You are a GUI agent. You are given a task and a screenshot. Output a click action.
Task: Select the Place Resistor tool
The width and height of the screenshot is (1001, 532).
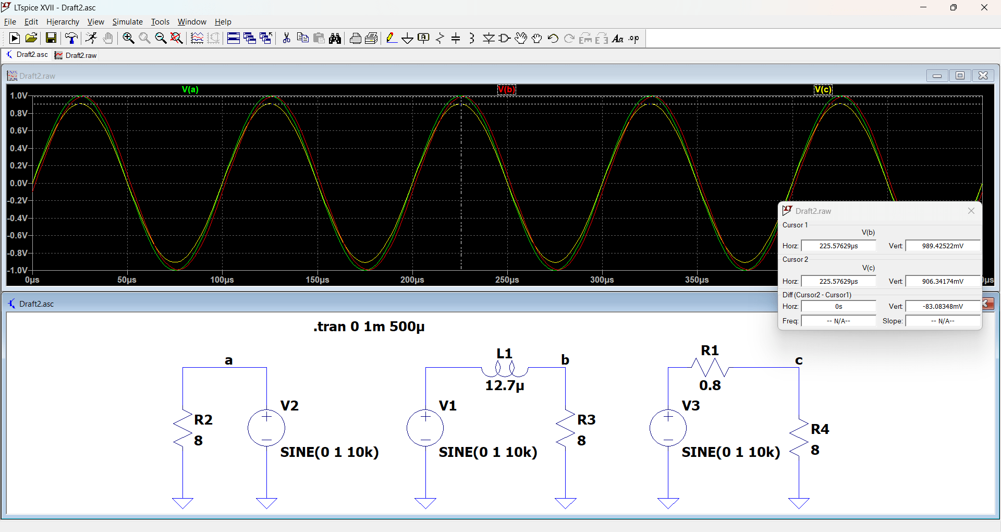pos(440,38)
